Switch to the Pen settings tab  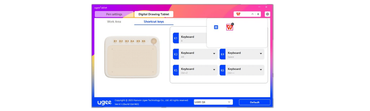(x=114, y=14)
